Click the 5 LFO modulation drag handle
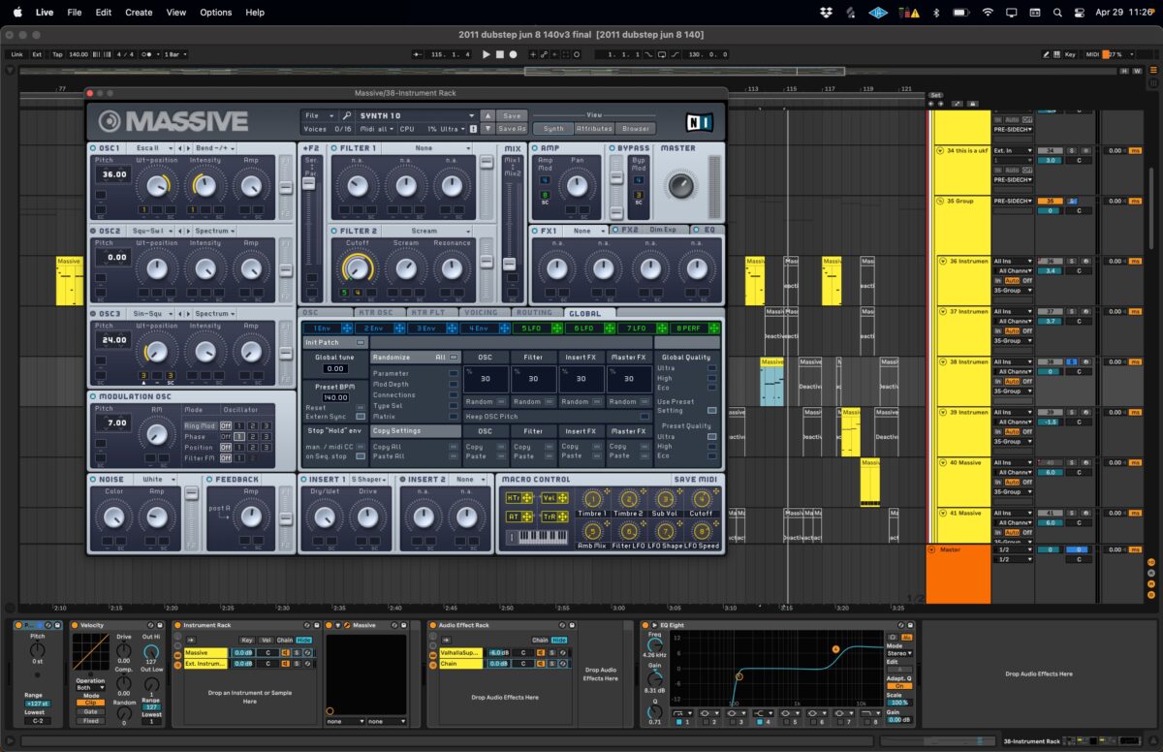The image size is (1163, 752). click(559, 329)
